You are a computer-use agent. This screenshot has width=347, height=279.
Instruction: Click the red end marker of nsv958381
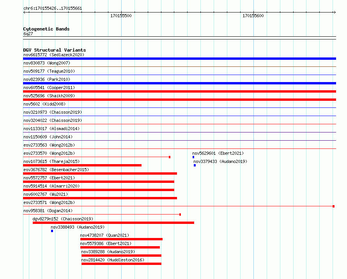point(180,215)
